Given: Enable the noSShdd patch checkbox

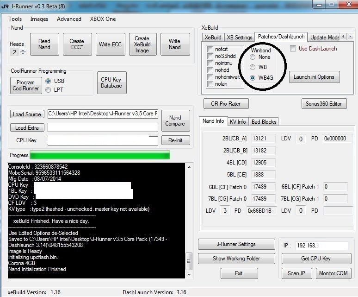Looking at the screenshot, I should [x=210, y=56].
